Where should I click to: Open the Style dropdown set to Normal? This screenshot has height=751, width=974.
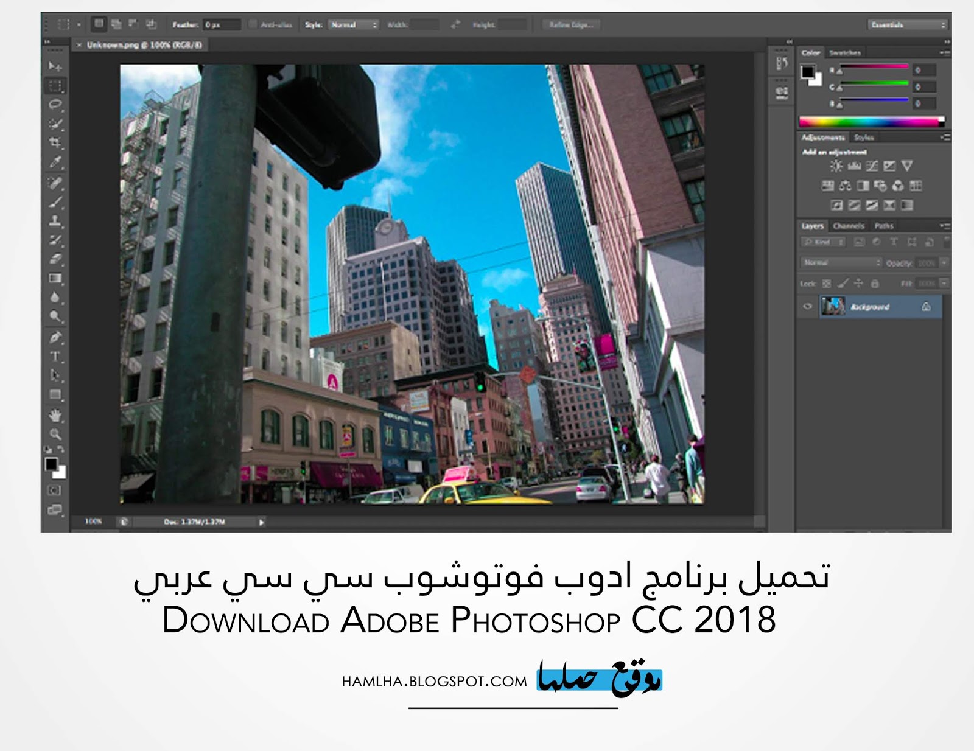tap(354, 25)
